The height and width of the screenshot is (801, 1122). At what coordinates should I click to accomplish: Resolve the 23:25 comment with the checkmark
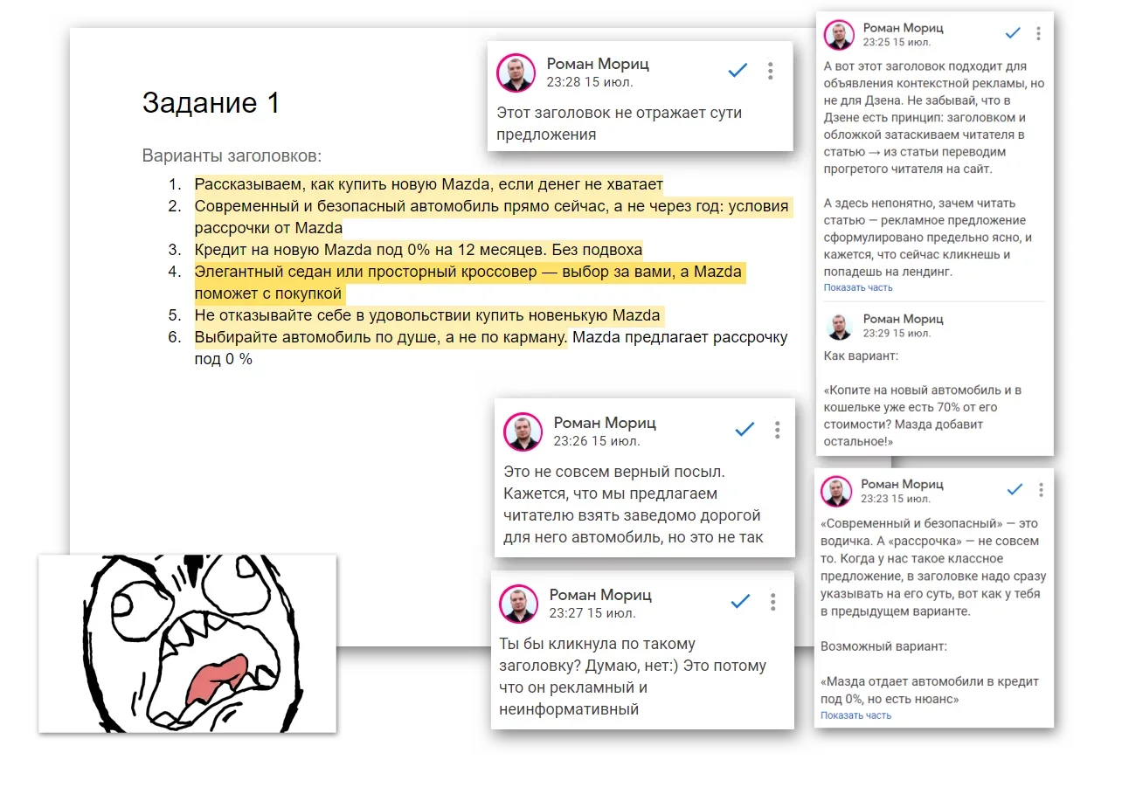point(1013,33)
